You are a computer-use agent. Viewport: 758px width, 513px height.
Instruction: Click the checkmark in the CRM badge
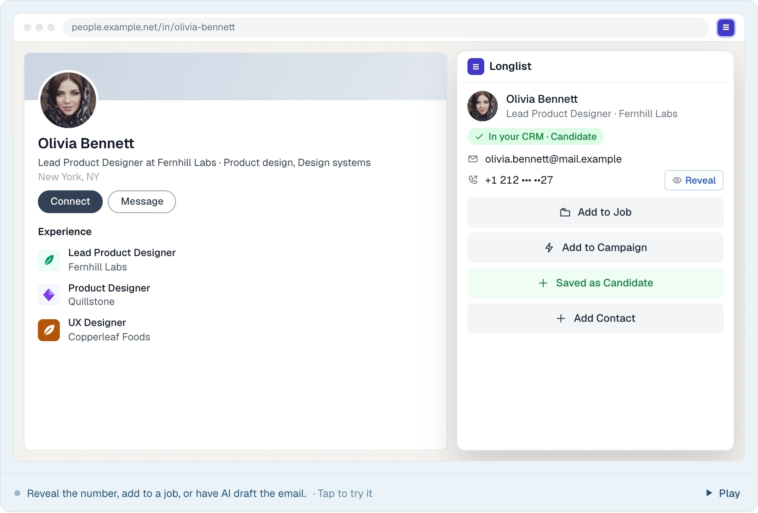pos(479,136)
